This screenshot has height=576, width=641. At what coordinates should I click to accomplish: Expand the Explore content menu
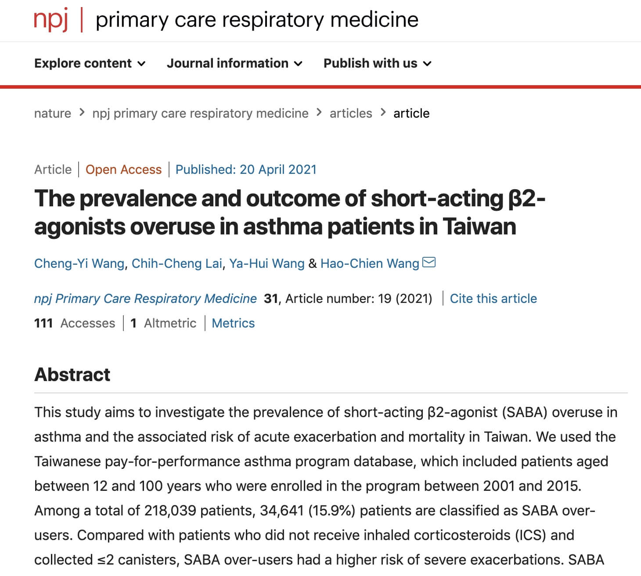pos(90,63)
